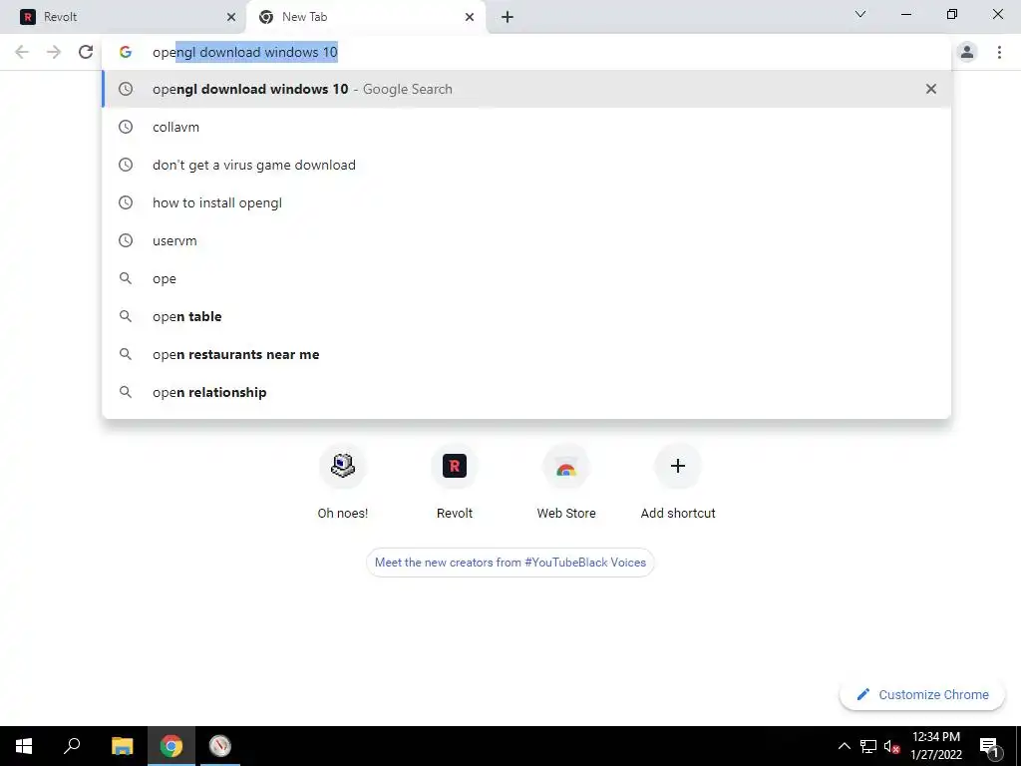Click the Chrome favicon on New Tab tab
The height and width of the screenshot is (766, 1021).
265,17
